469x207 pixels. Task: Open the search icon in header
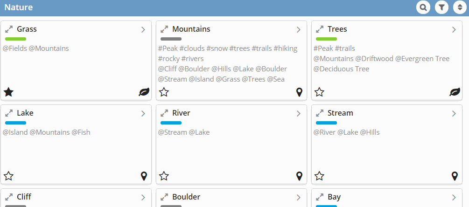(x=423, y=7)
